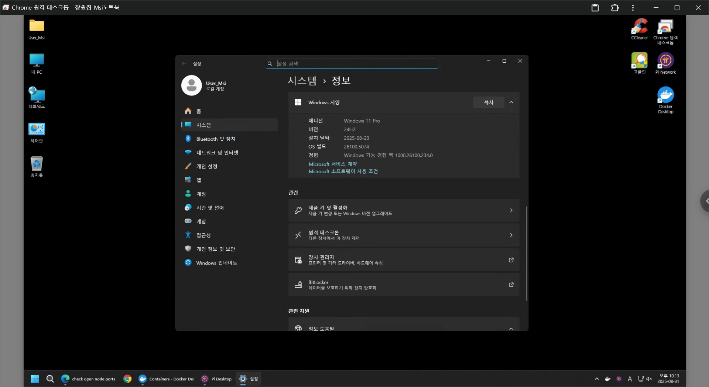Open the three-dot menu in title bar
The height and width of the screenshot is (387, 709).
(x=633, y=7)
